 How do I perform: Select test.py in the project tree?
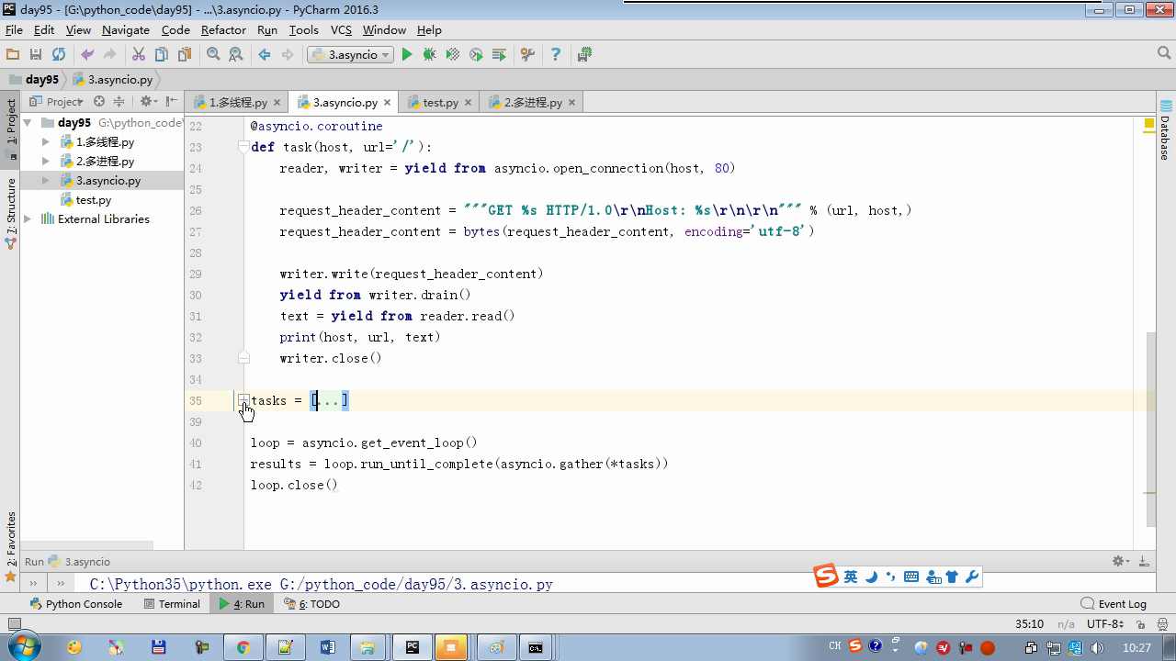(93, 200)
